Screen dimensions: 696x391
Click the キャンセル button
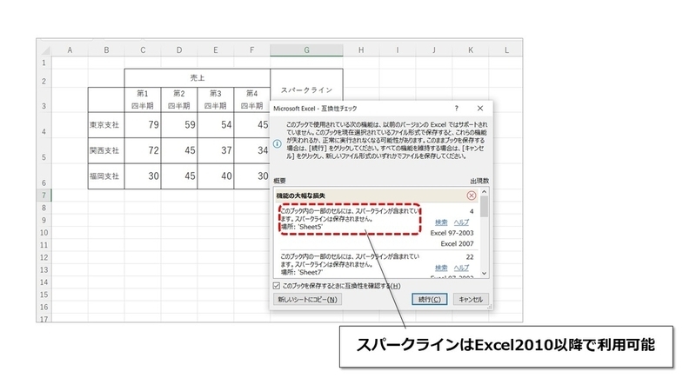click(471, 299)
